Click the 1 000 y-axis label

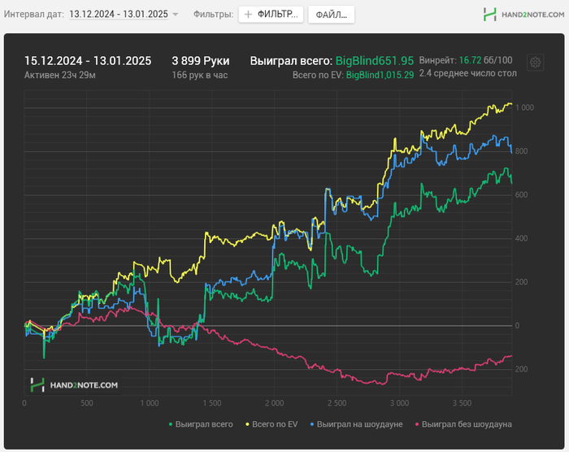click(524, 108)
